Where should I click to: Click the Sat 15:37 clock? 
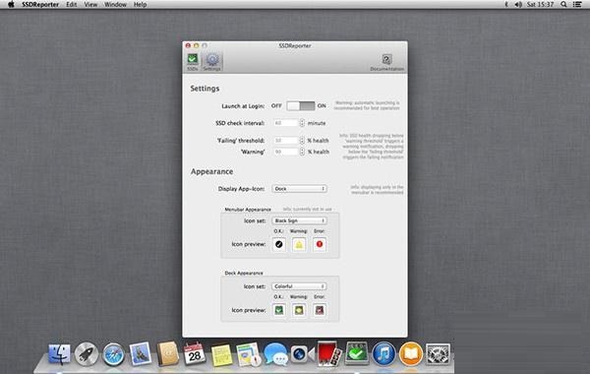(540, 5)
